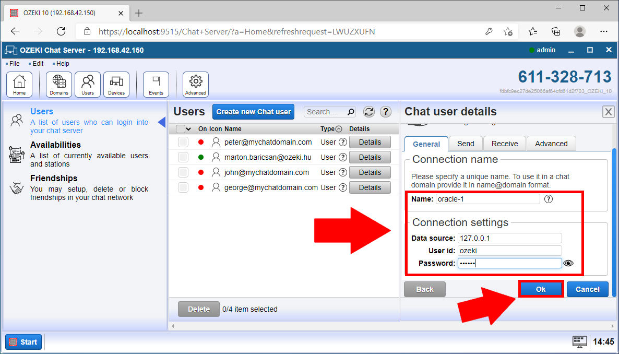The width and height of the screenshot is (619, 354).
Task: Open Advanced settings via gear toolbar icon
Action: 195,84
